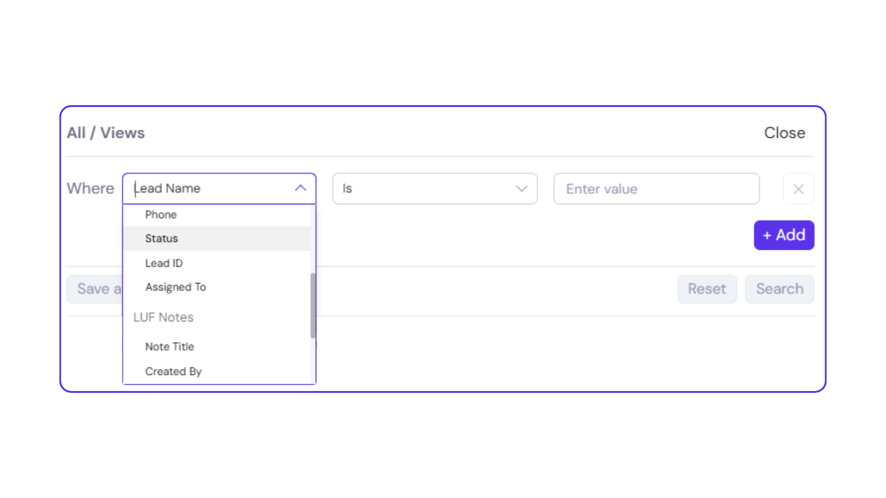This screenshot has height=498, width=886.
Task: Select the Created By option
Action: [173, 372]
